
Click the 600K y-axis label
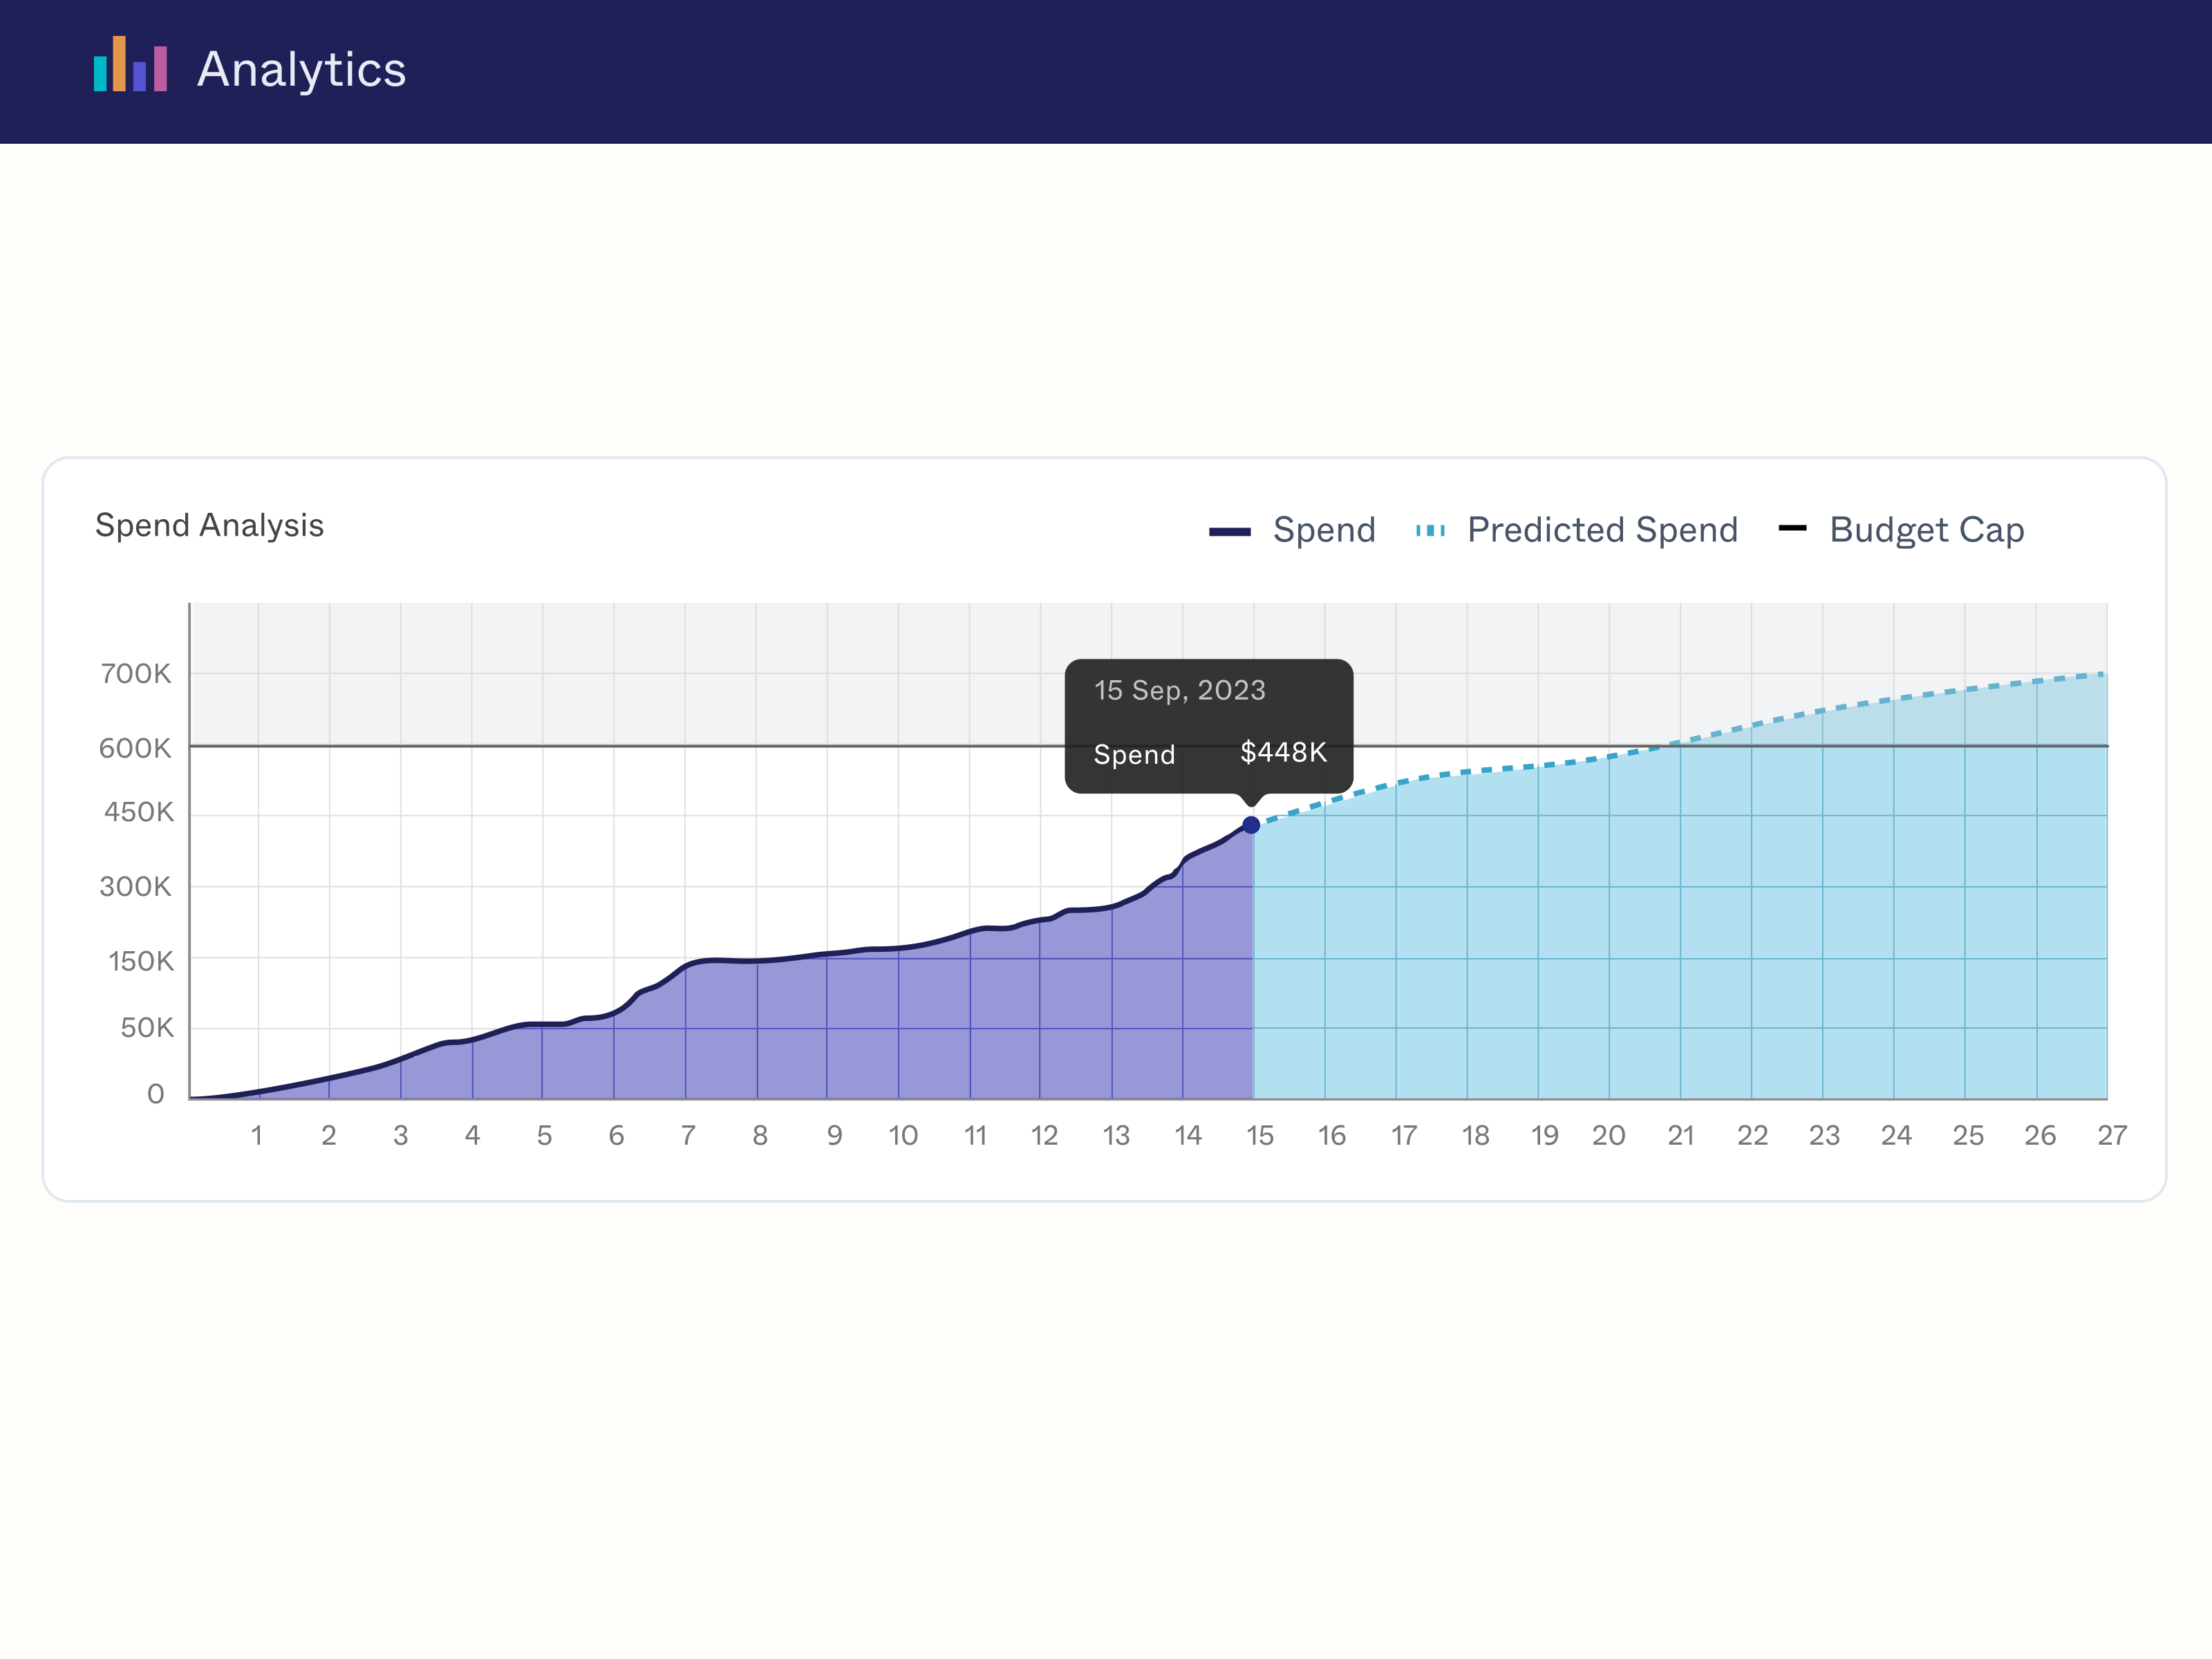[x=135, y=748]
